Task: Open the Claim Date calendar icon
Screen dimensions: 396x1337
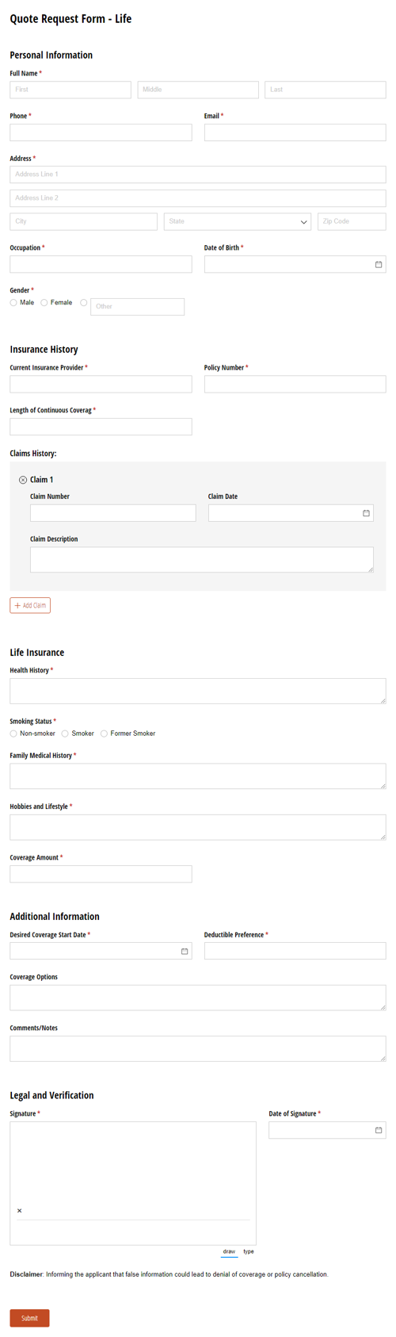Action: coord(366,513)
